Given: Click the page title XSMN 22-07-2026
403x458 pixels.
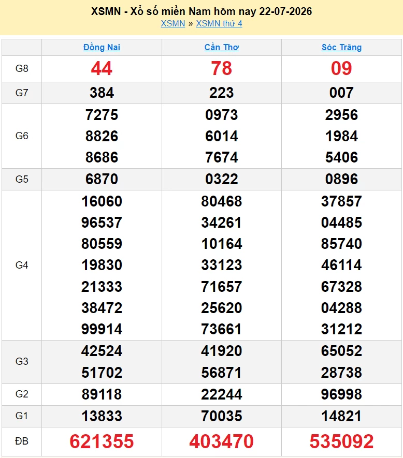Looking at the screenshot, I should pyautogui.click(x=201, y=11).
